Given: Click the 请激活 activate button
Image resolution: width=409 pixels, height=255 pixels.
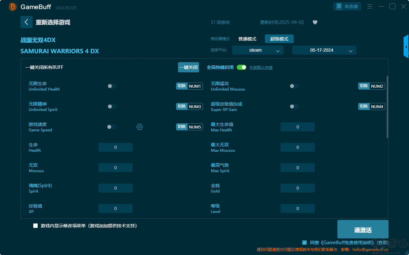Looking at the screenshot, I should (363, 229).
